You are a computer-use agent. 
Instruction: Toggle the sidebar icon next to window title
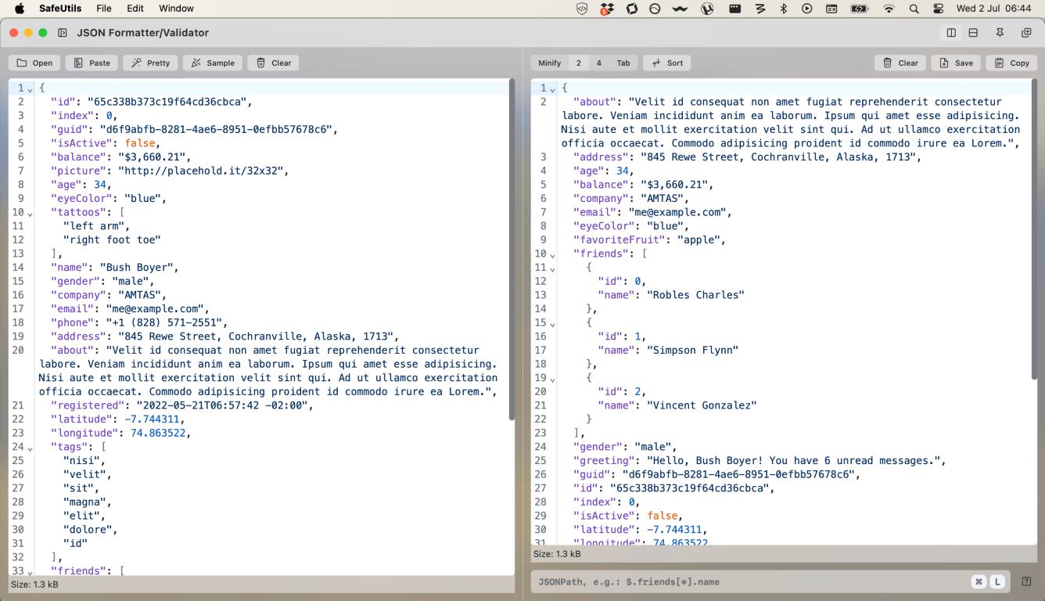tap(63, 33)
